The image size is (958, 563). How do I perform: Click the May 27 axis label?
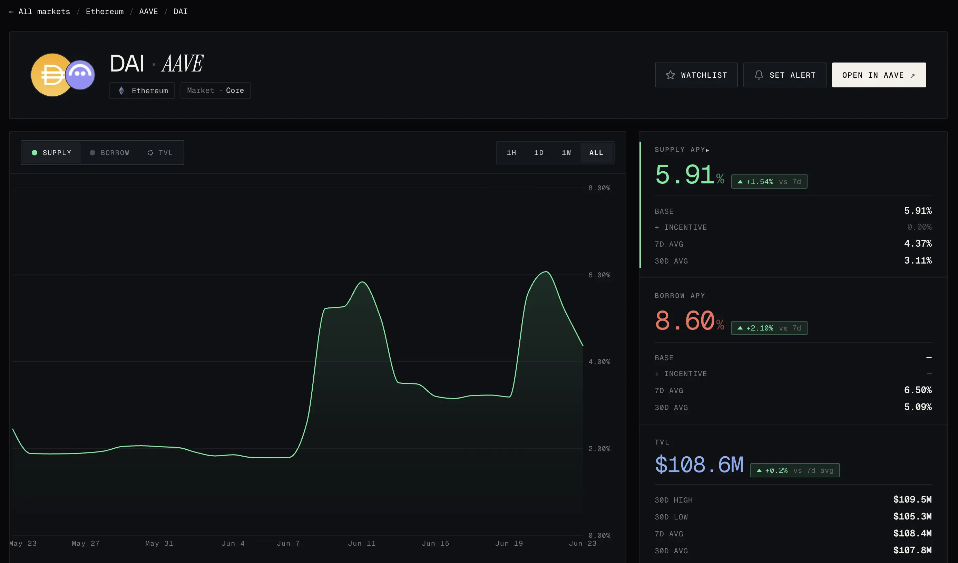click(x=86, y=544)
